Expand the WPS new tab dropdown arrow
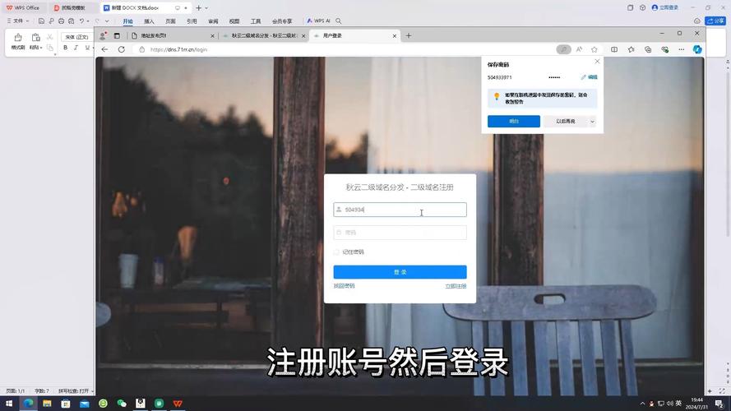 coord(206,8)
